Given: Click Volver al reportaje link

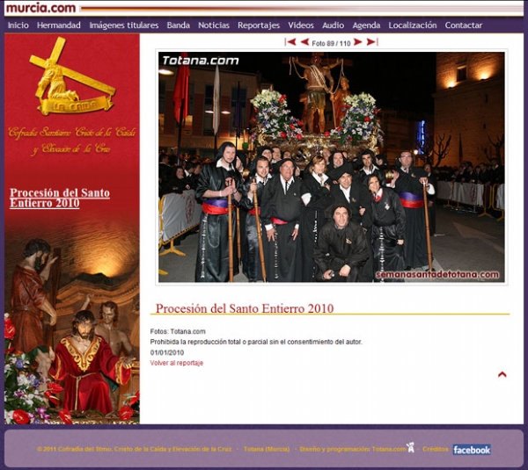Looking at the screenshot, I should [177, 363].
